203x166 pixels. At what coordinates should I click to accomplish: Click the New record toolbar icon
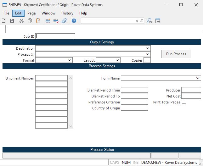pyautogui.click(x=4, y=21)
